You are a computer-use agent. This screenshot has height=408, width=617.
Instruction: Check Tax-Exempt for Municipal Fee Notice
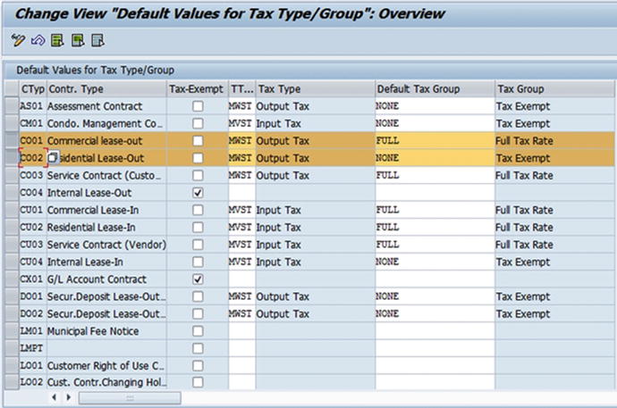click(x=198, y=331)
